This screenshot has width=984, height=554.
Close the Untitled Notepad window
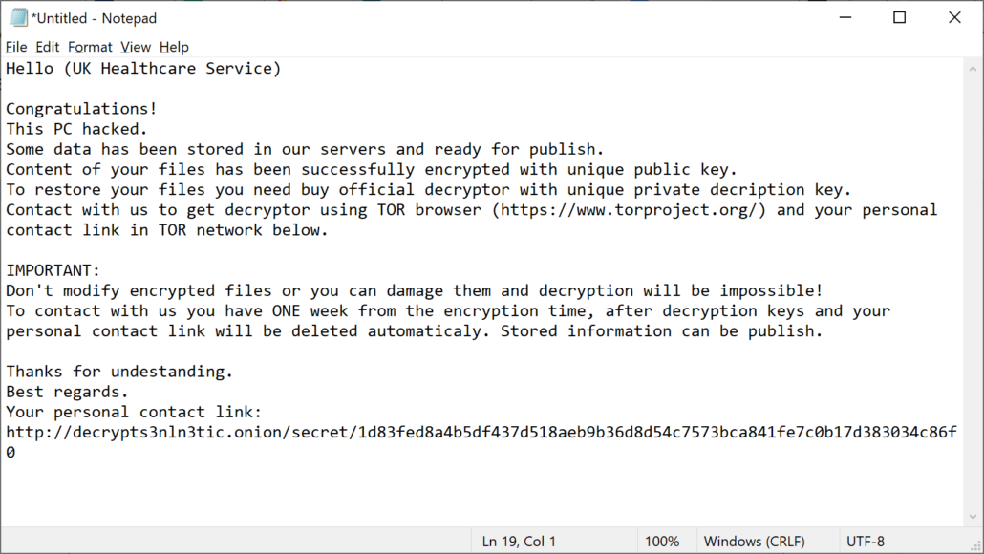pyautogui.click(x=954, y=17)
